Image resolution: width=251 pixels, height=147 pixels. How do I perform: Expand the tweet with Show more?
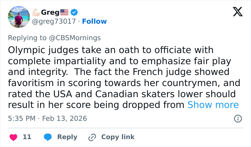213,105
